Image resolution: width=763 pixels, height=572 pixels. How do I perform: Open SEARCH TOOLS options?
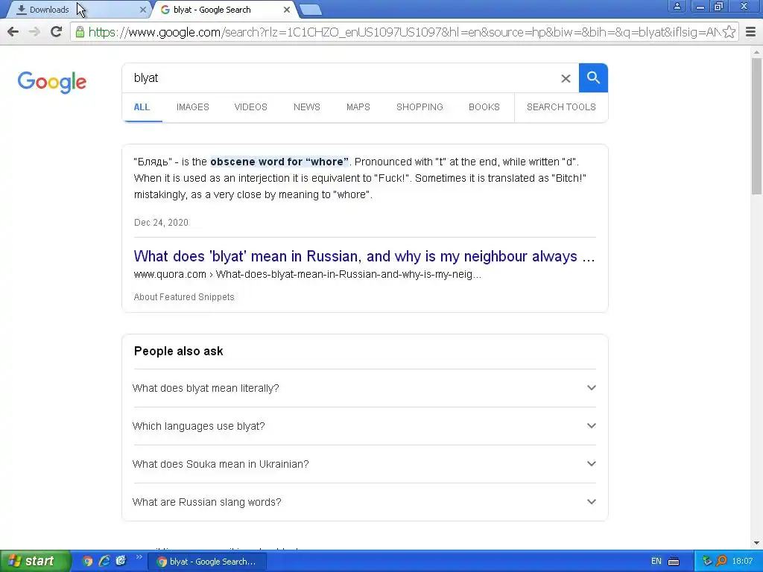point(561,107)
